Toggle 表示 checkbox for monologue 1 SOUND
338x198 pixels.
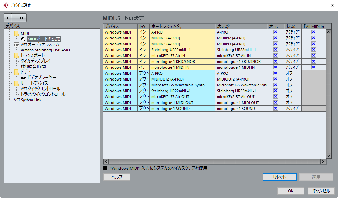point(276,108)
